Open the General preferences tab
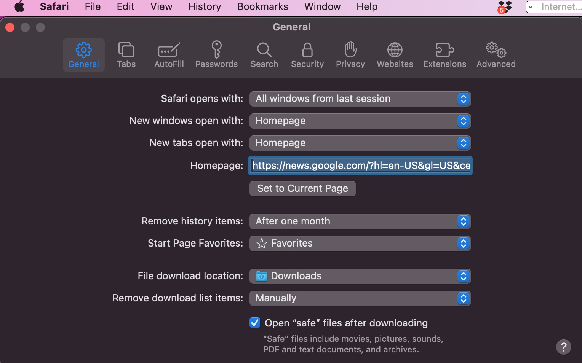Image resolution: width=582 pixels, height=363 pixels. tap(83, 55)
